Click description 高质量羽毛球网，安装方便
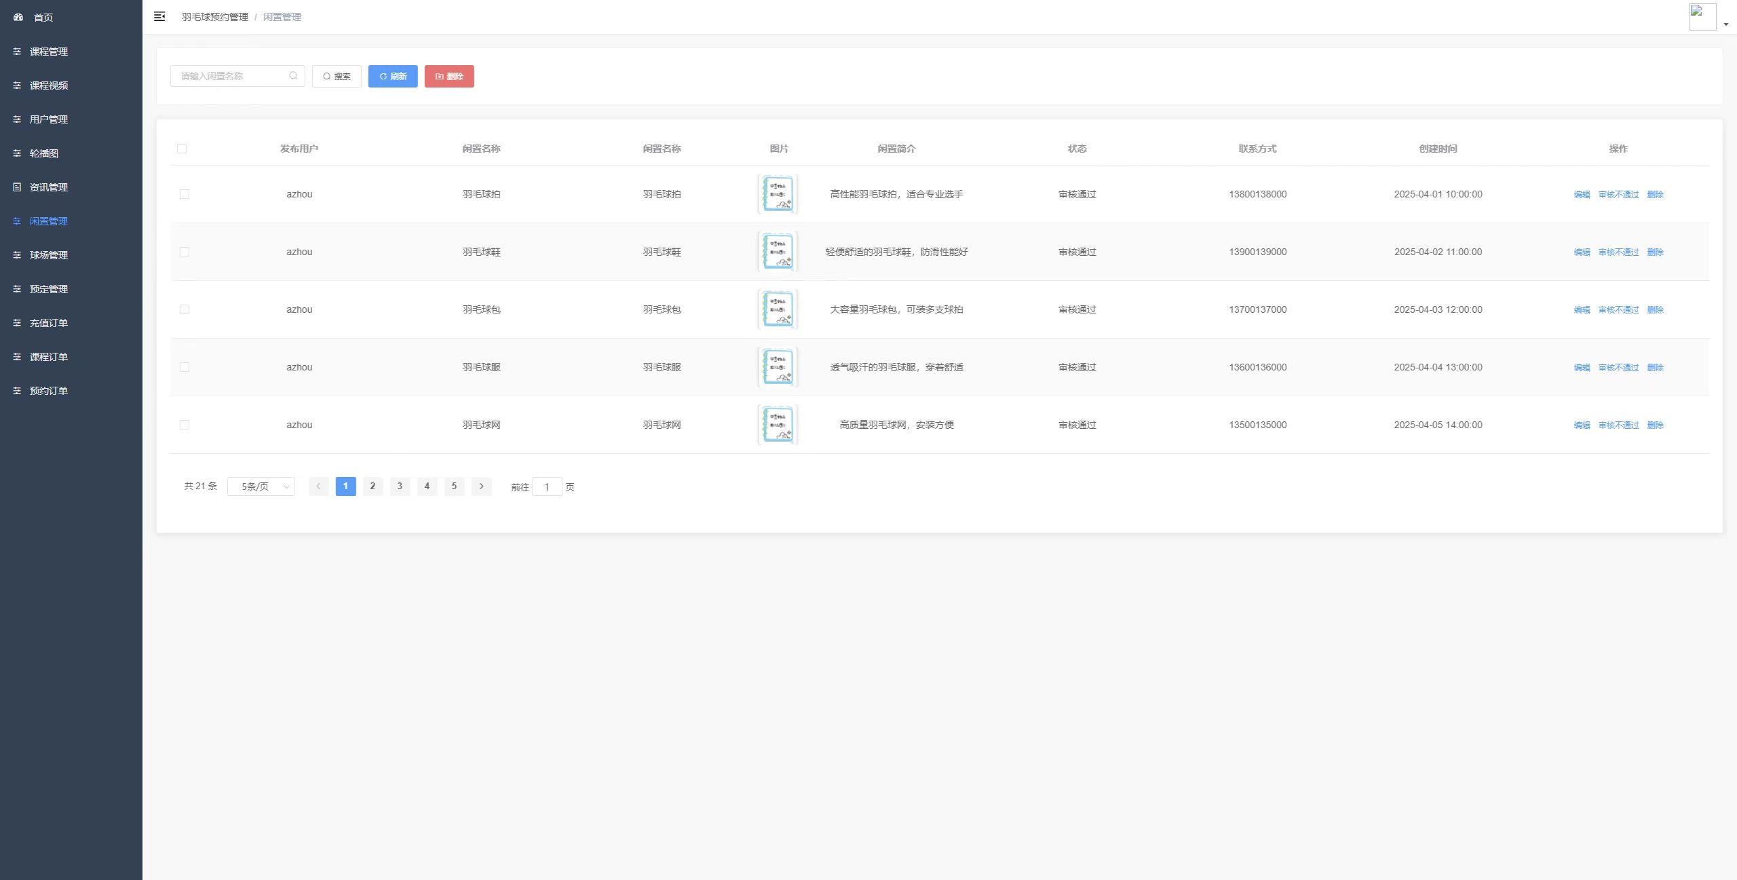Screen dimensions: 1737x880 click(x=896, y=425)
